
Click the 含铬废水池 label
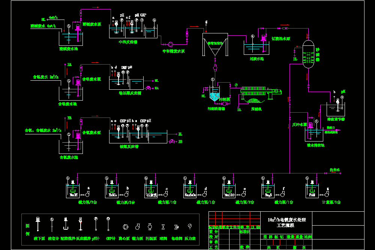(67, 104)
